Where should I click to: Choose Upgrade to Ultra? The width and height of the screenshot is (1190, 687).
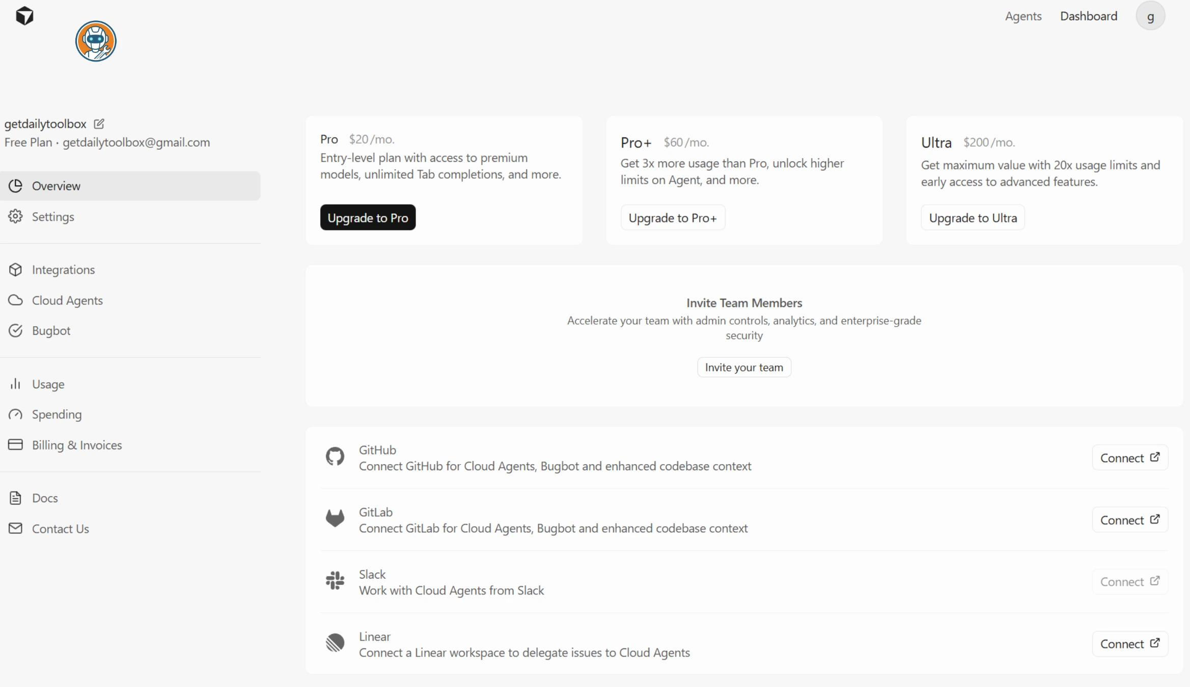click(x=973, y=218)
